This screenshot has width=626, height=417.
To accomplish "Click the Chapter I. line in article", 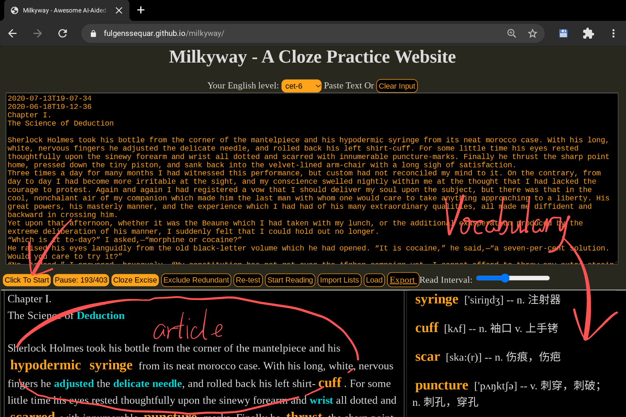I will [29, 299].
